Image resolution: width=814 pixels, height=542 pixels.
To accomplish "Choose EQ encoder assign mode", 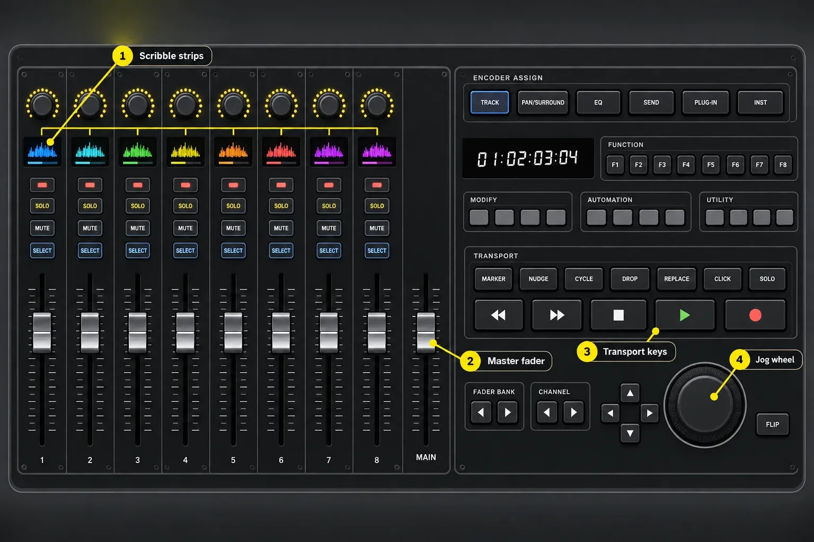I will (x=598, y=102).
